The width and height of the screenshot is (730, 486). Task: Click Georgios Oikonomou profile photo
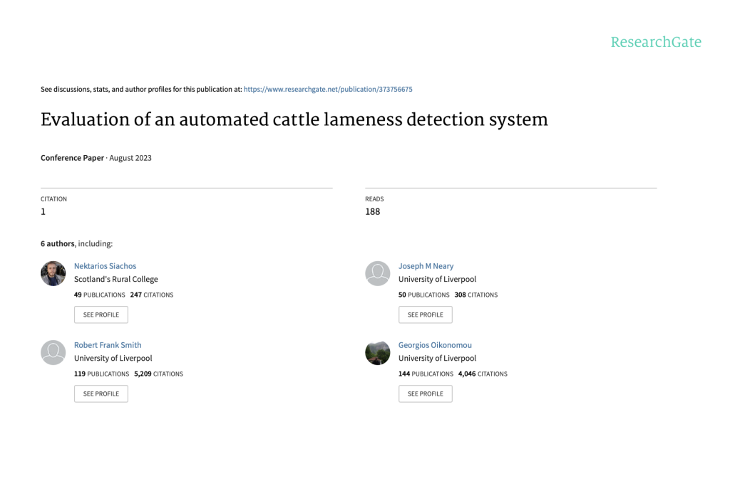(377, 352)
